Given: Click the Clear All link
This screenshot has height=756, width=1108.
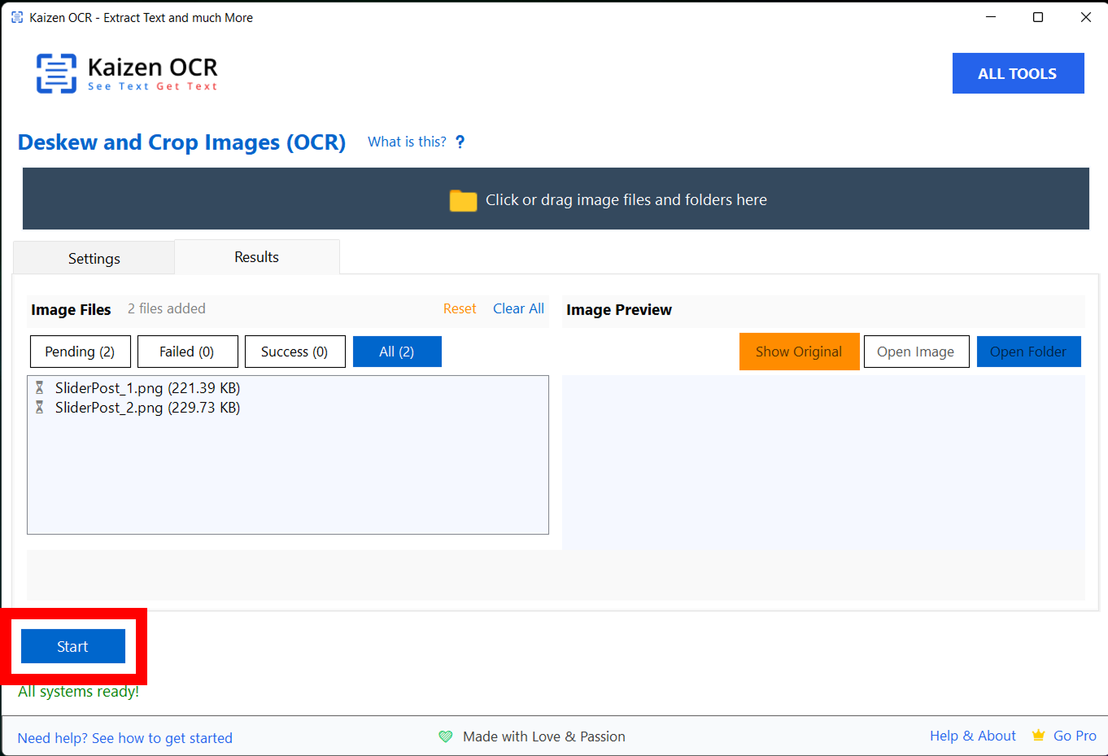Looking at the screenshot, I should tap(518, 308).
